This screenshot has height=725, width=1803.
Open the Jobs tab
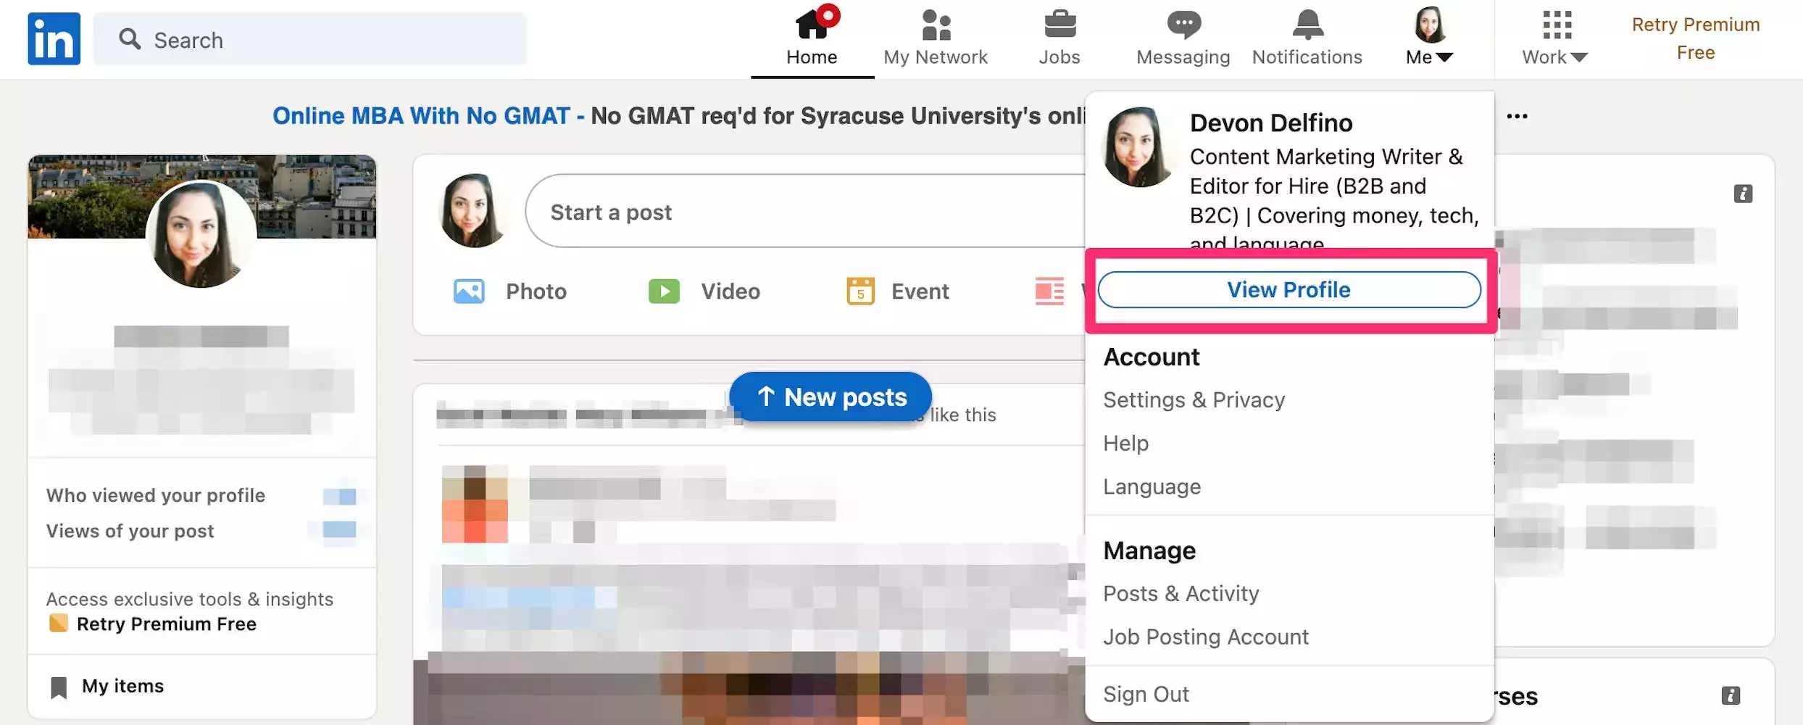tap(1059, 38)
